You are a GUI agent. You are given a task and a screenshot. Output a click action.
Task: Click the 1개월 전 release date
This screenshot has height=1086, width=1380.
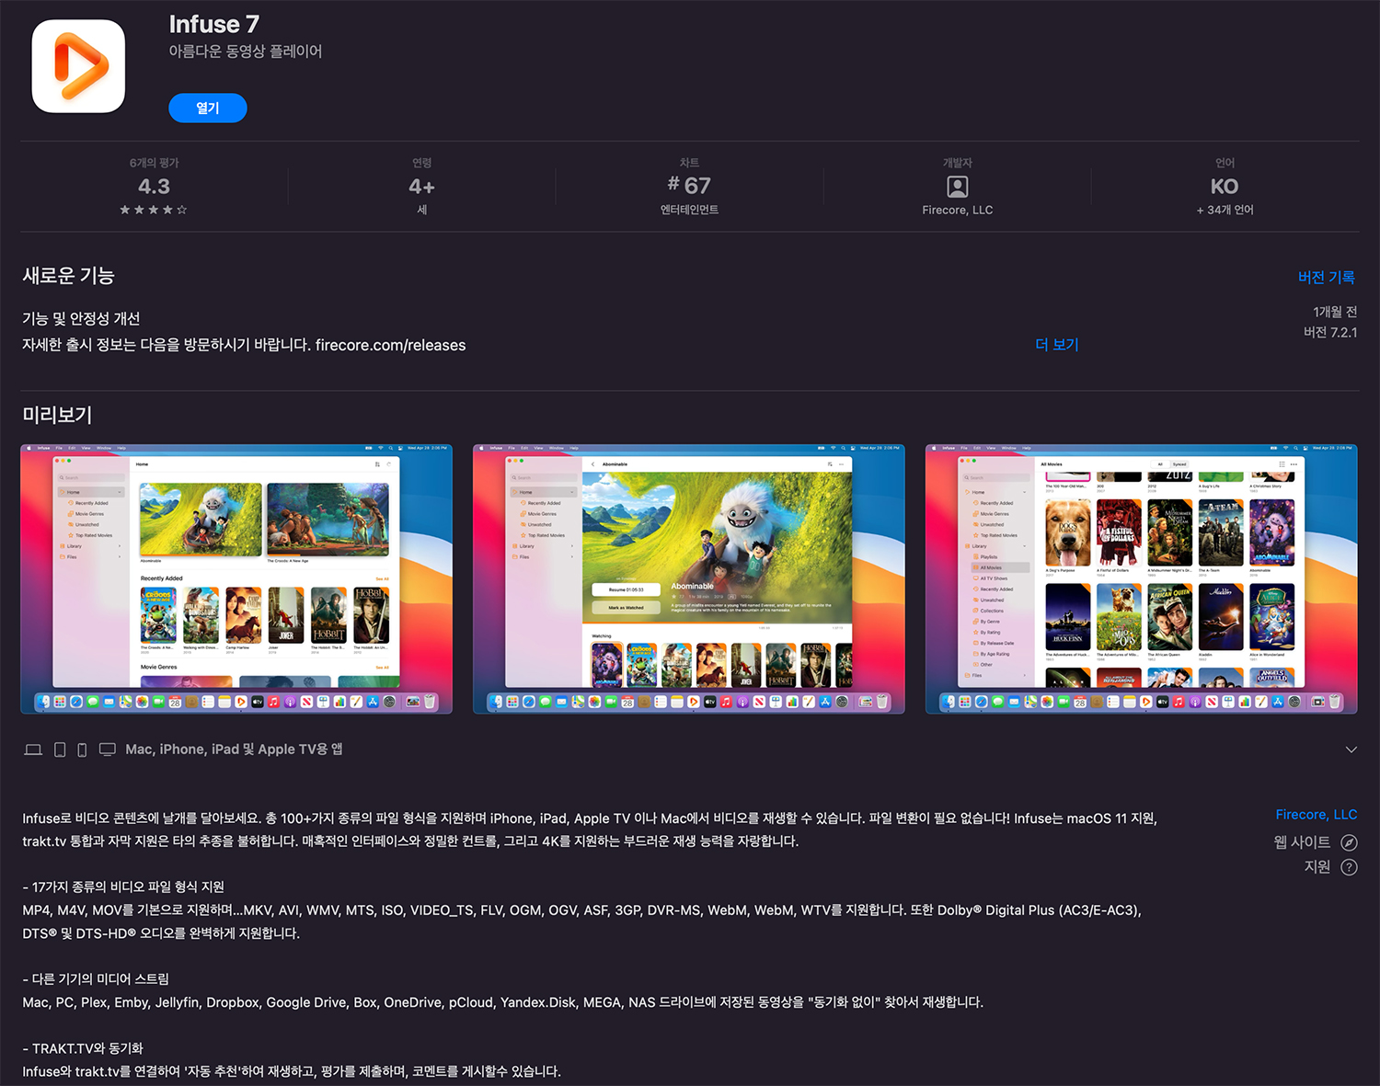click(x=1335, y=312)
